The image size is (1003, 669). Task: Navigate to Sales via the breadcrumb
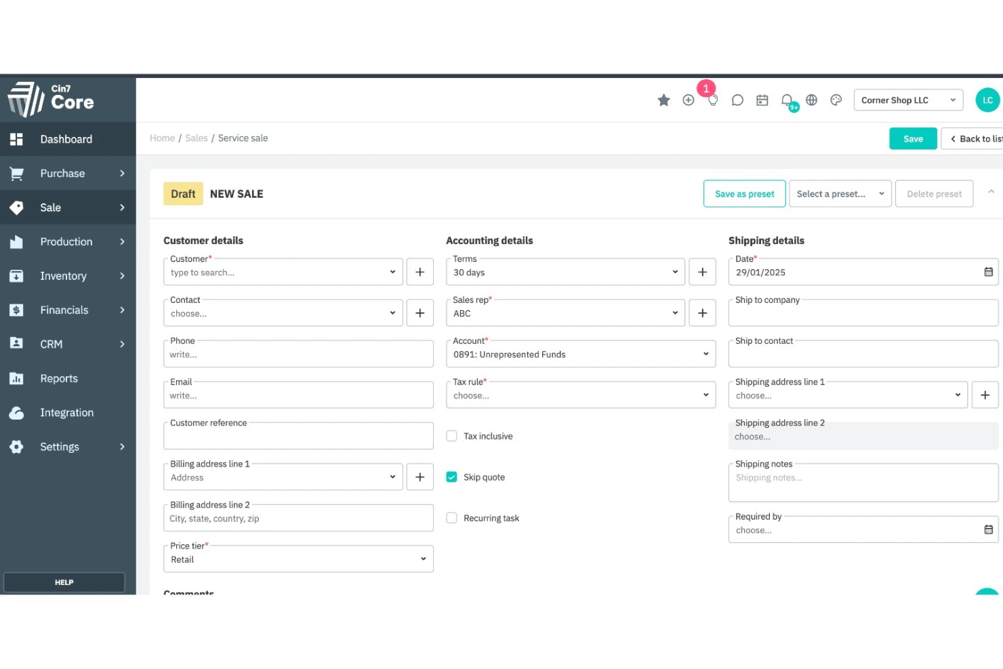coord(197,138)
